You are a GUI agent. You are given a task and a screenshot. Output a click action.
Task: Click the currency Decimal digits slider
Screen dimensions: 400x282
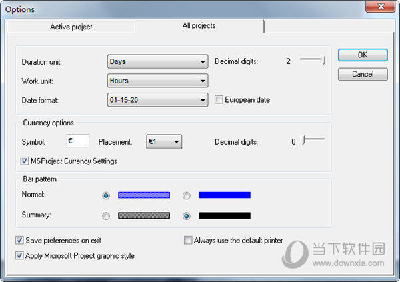[x=313, y=140]
